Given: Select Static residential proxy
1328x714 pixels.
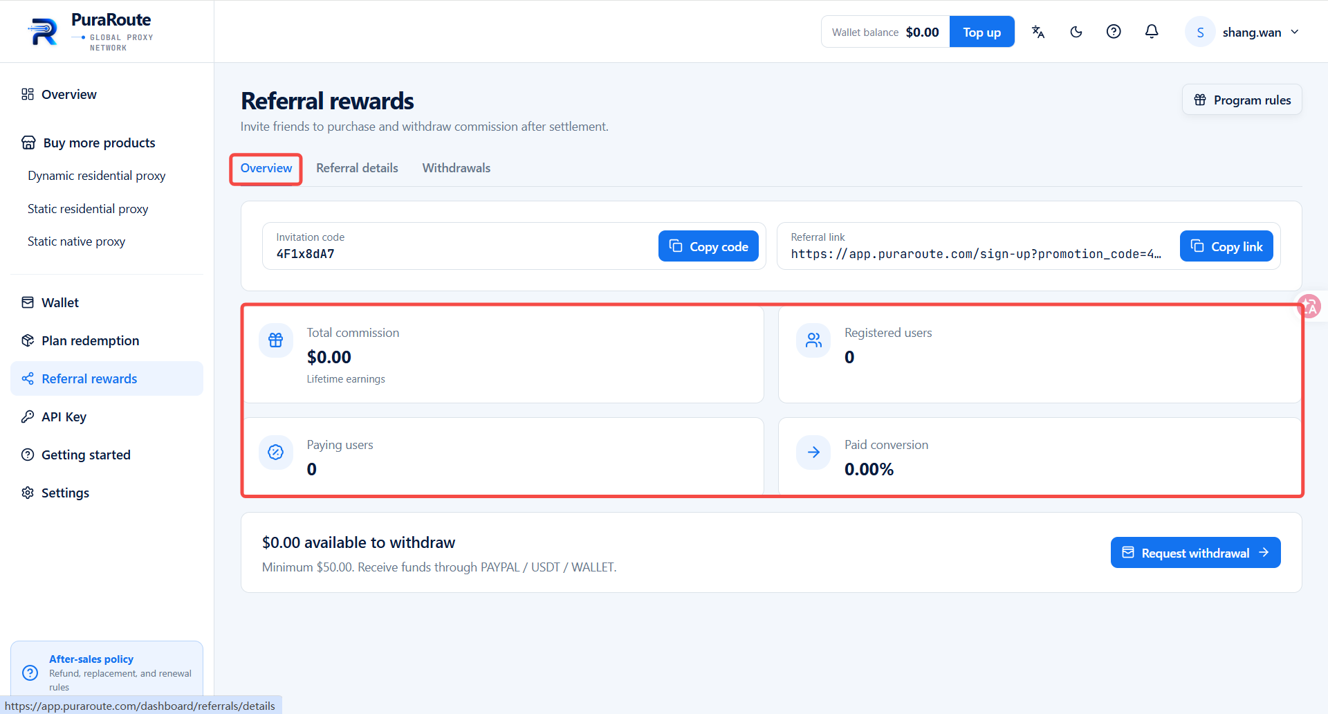Looking at the screenshot, I should point(88,209).
